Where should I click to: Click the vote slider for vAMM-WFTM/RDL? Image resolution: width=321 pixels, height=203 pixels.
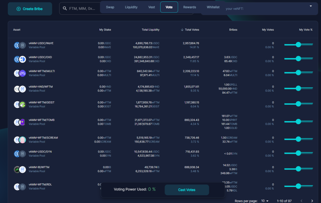pyautogui.click(x=298, y=186)
